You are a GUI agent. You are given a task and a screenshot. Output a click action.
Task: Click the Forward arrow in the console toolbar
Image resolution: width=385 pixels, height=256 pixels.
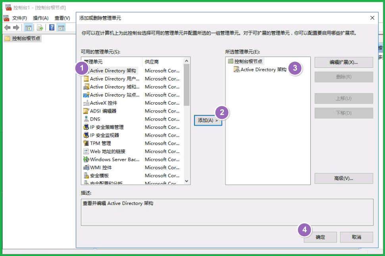point(16,27)
